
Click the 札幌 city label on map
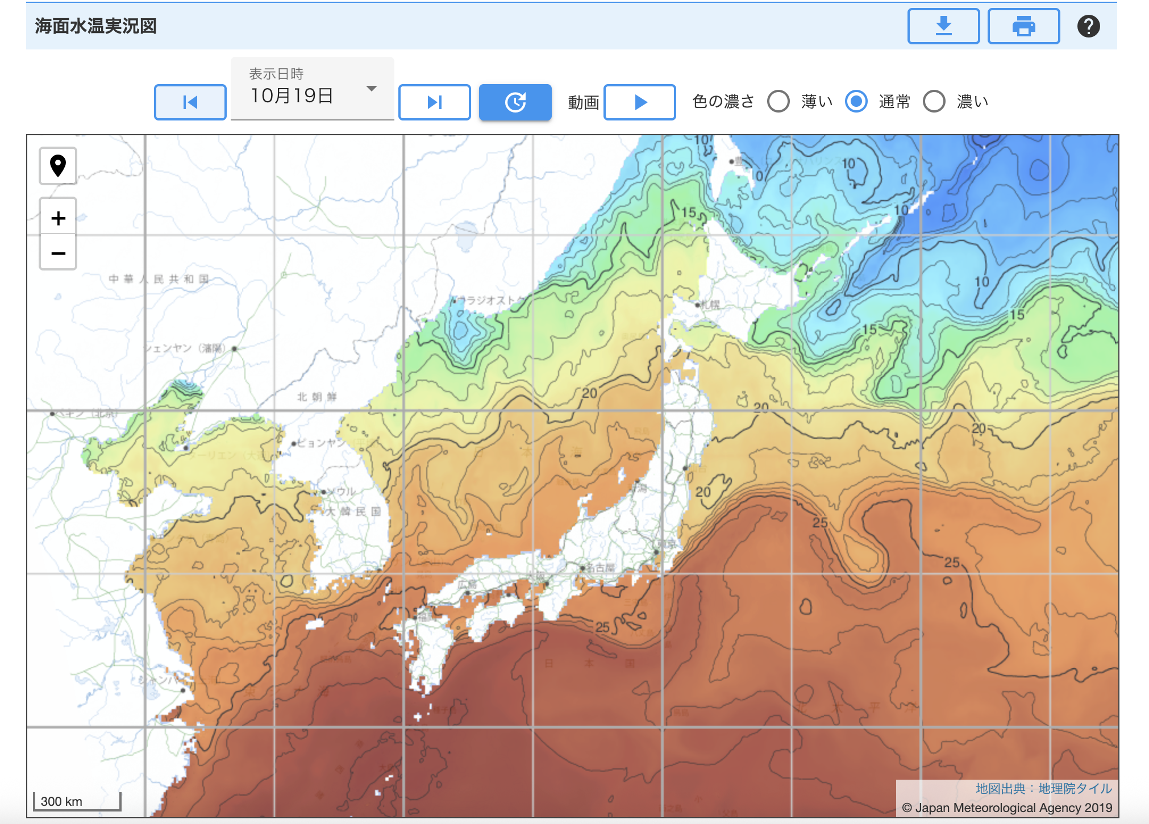pos(710,305)
